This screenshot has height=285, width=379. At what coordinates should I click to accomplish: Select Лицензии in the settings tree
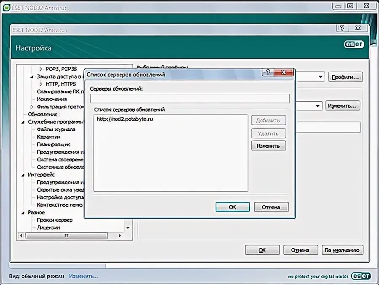coord(48,227)
